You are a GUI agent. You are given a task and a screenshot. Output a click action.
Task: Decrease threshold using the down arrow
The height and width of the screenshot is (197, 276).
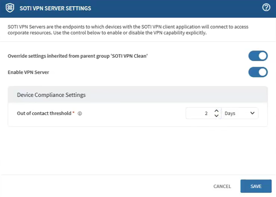(217, 116)
